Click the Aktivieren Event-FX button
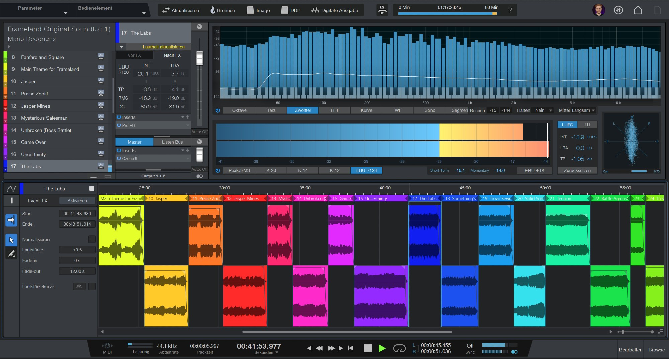The height and width of the screenshot is (359, 669). tap(77, 201)
